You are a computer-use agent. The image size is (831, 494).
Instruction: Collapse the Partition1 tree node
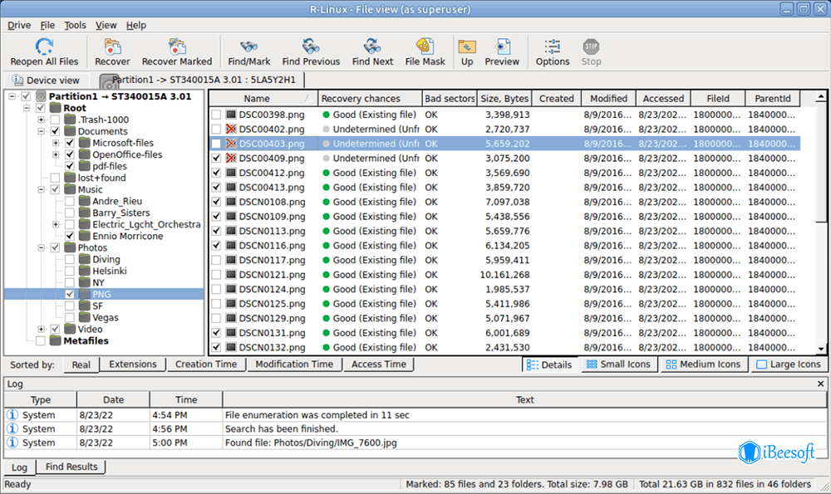coord(12,96)
